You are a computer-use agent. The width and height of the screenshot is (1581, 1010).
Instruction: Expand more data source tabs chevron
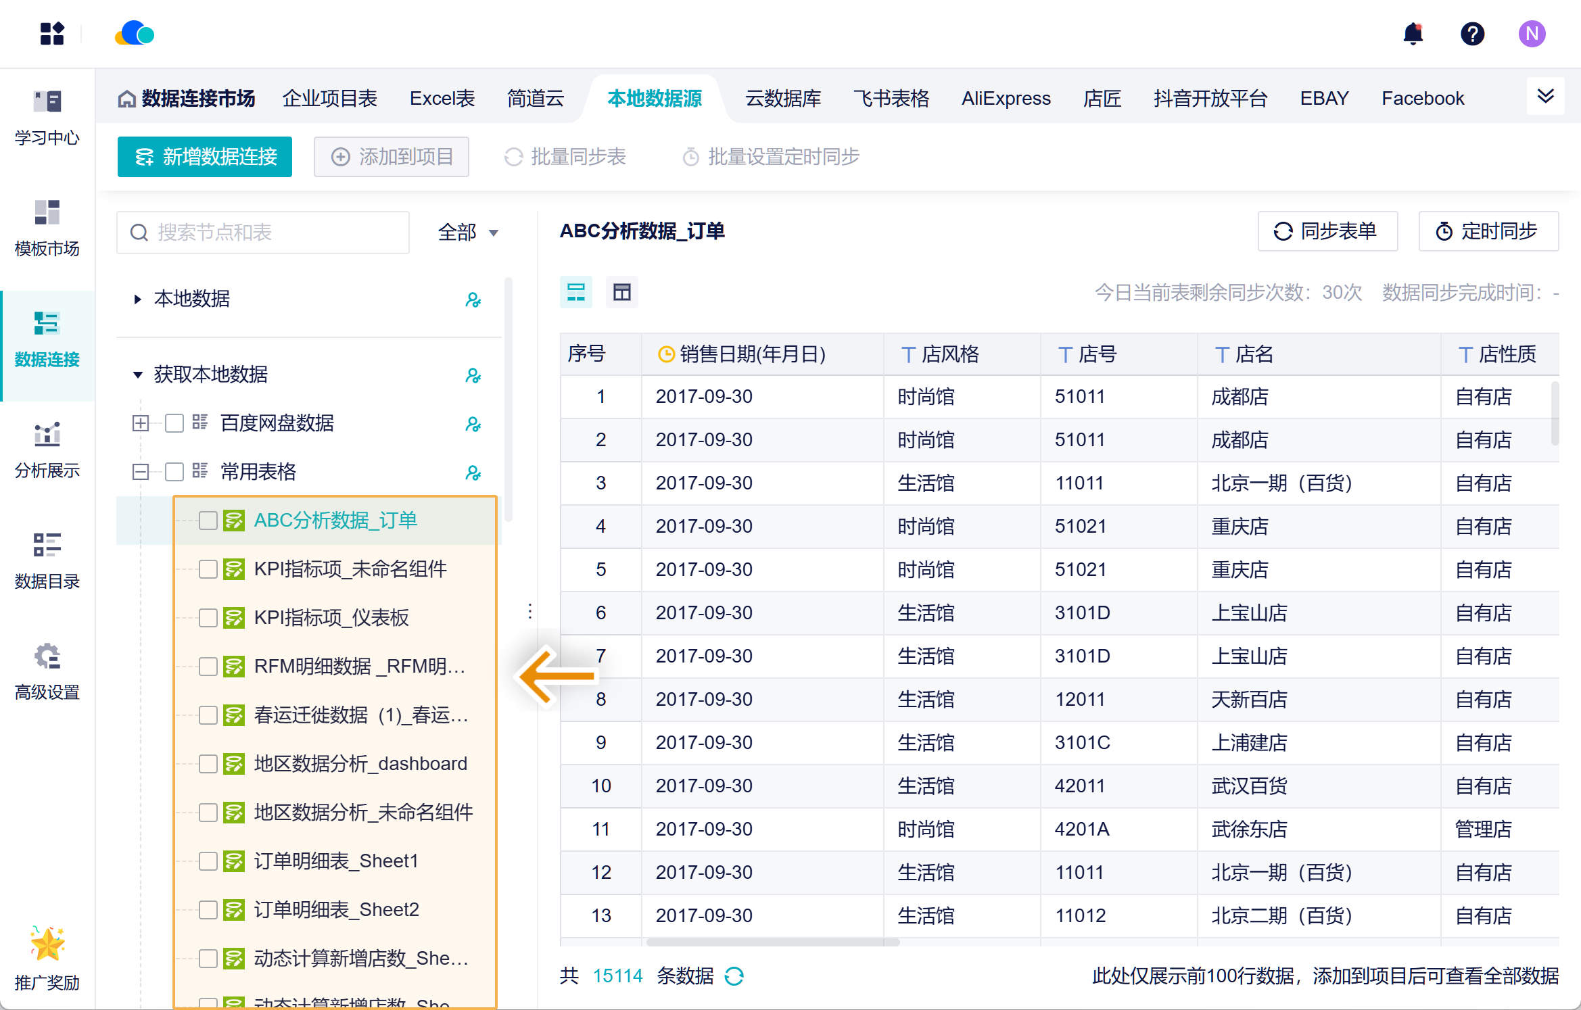pyautogui.click(x=1545, y=97)
